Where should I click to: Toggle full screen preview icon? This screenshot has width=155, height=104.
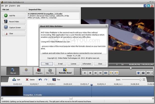tap(138, 73)
